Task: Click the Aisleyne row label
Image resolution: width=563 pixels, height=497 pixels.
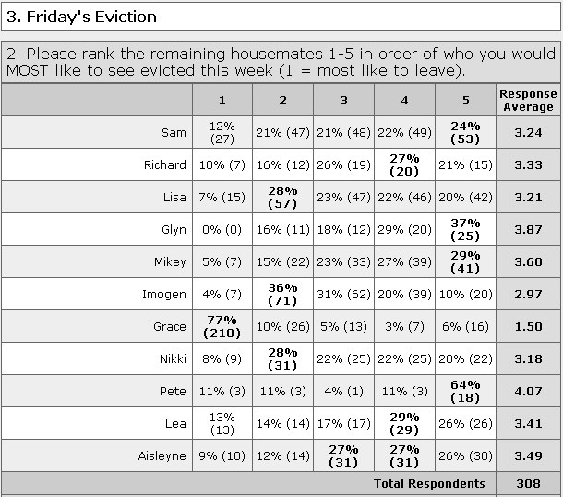Action: (162, 456)
